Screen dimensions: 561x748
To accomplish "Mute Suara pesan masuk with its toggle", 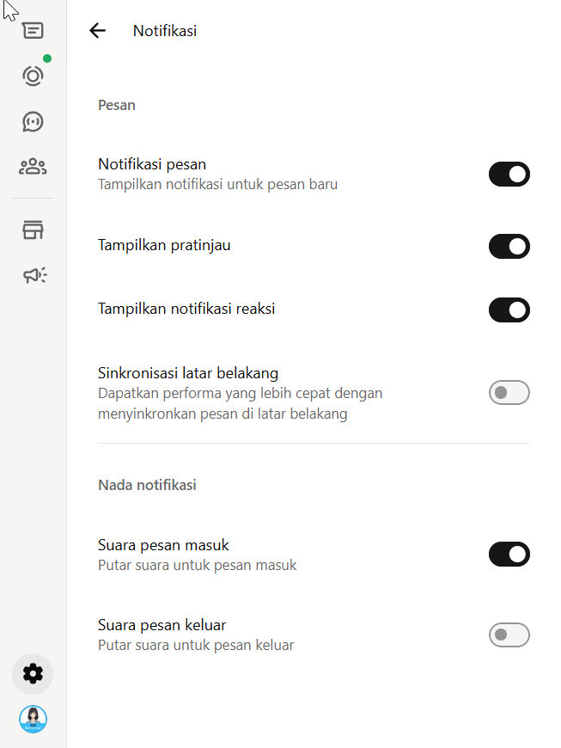I will (x=509, y=555).
